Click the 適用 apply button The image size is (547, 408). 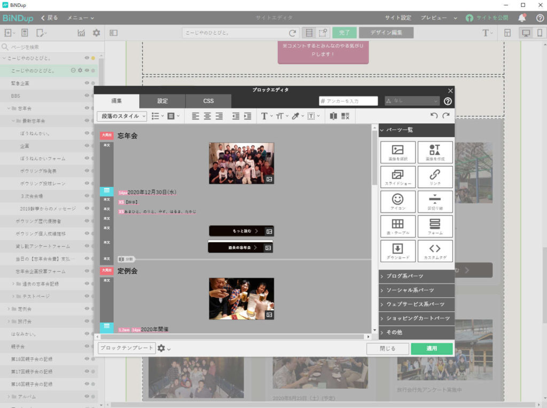point(432,348)
